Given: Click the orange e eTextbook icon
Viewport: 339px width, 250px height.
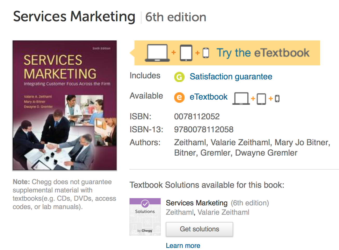Looking at the screenshot, I should [179, 97].
